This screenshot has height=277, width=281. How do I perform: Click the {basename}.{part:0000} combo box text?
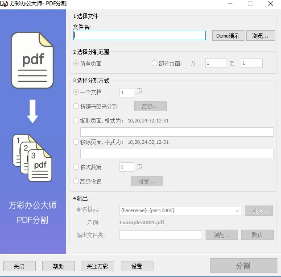click(148, 210)
